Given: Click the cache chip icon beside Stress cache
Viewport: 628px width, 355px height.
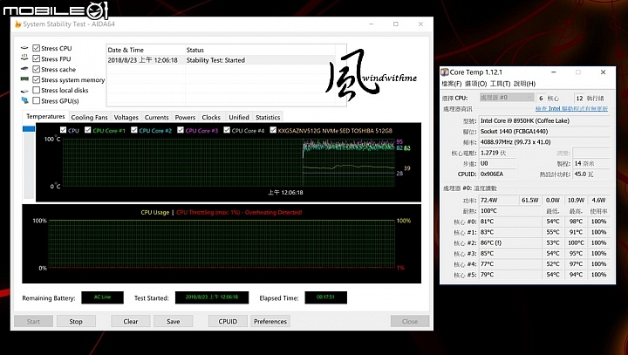Looking at the screenshot, I should pos(24,69).
